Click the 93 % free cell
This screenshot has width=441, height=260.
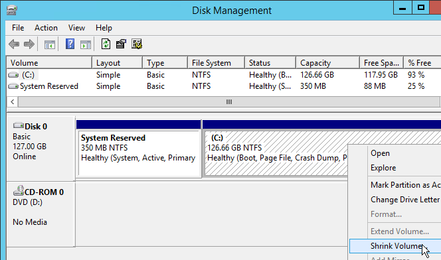coord(416,75)
